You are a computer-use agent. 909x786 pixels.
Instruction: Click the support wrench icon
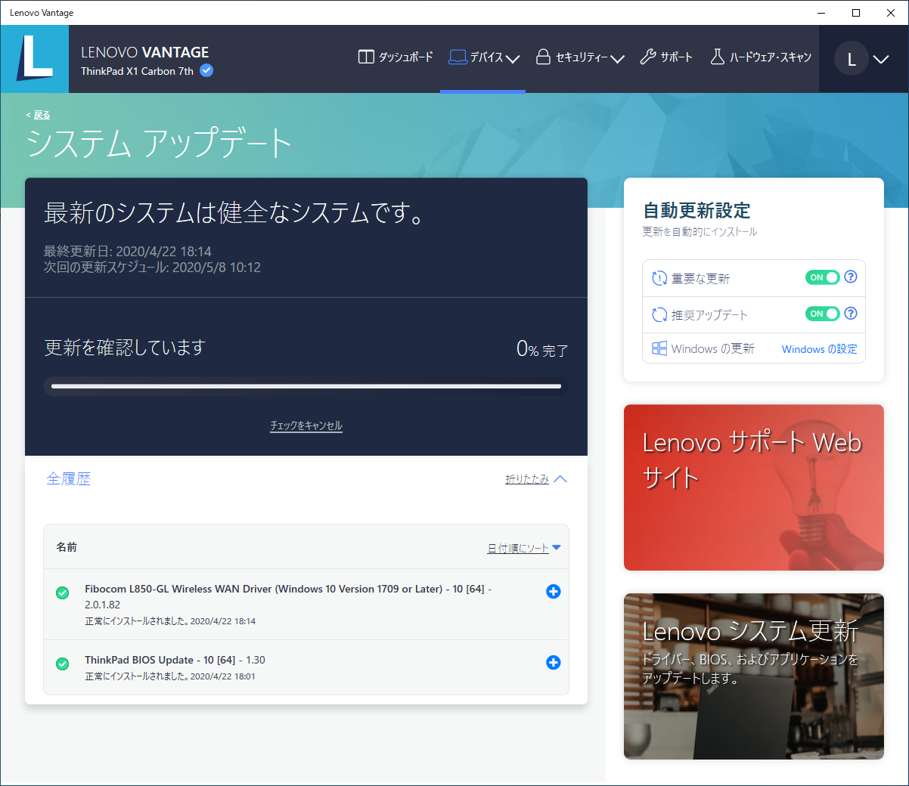click(x=647, y=57)
